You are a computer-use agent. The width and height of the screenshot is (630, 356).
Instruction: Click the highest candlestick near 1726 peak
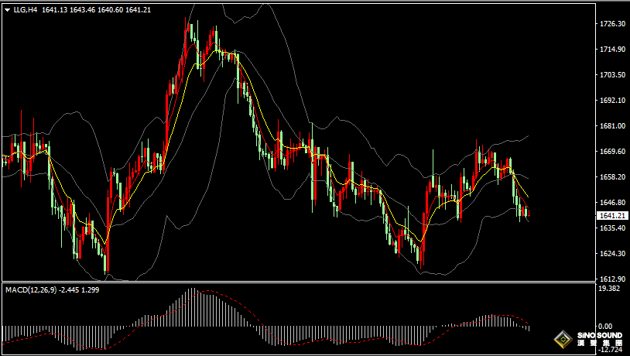tap(188, 31)
